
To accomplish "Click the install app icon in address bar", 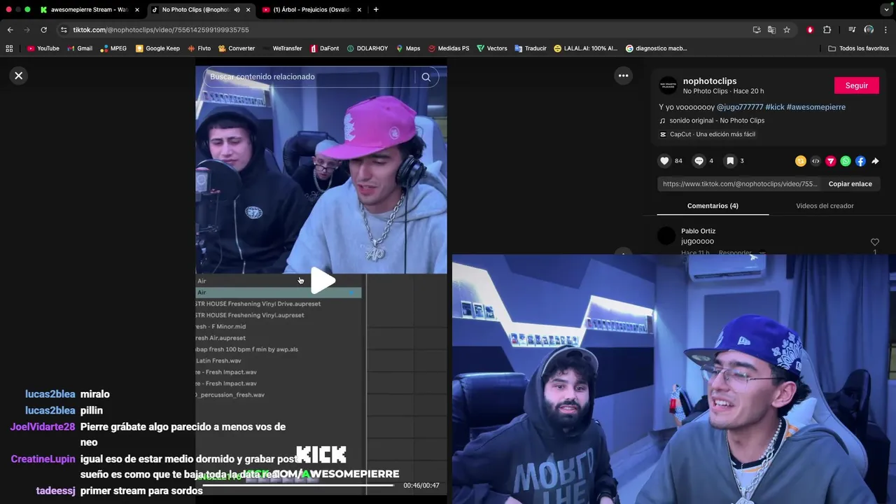I will pos(757,30).
